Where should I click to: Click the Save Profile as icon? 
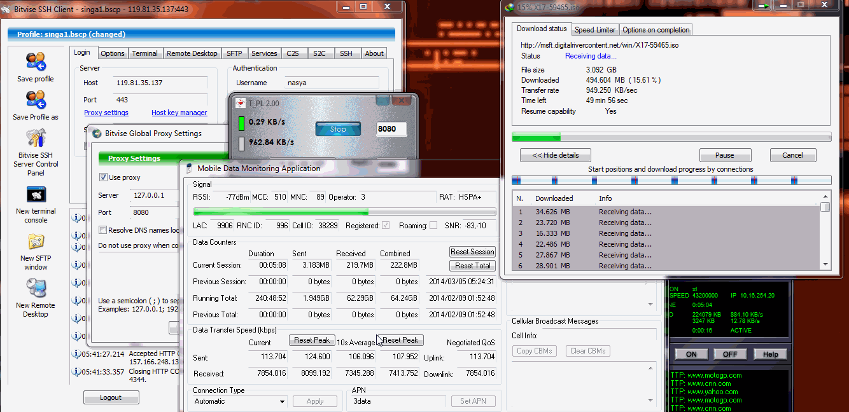(x=36, y=100)
